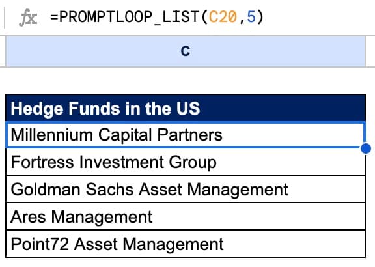Click empty formula bar area after the formula
This screenshot has width=375, height=267.
point(318,17)
